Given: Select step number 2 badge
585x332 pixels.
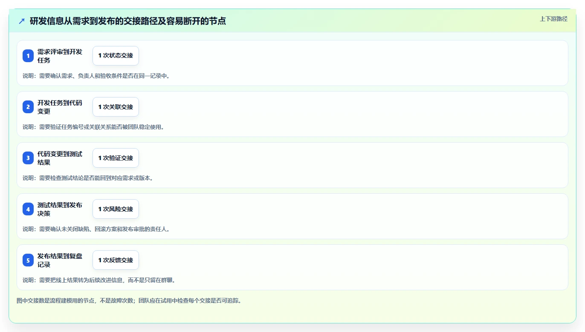Looking at the screenshot, I should coord(28,107).
